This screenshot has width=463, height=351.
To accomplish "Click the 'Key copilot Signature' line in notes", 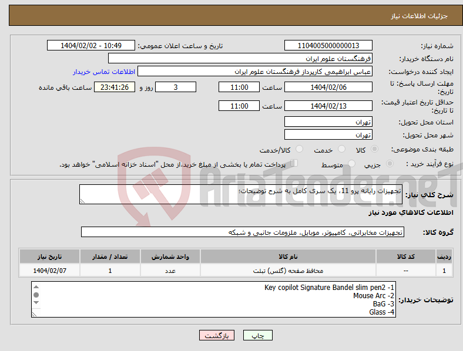I will click(x=329, y=287).
